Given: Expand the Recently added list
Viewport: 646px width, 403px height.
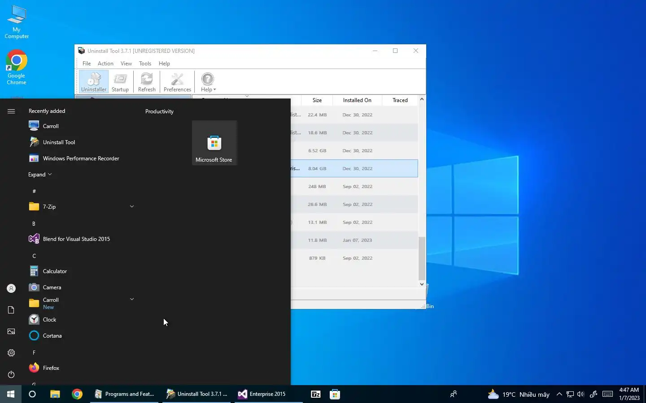Looking at the screenshot, I should [x=40, y=175].
